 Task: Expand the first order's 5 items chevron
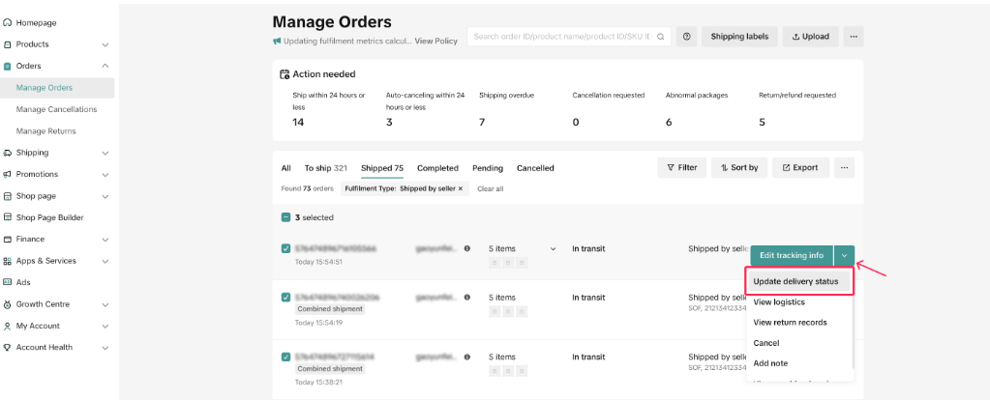point(554,248)
